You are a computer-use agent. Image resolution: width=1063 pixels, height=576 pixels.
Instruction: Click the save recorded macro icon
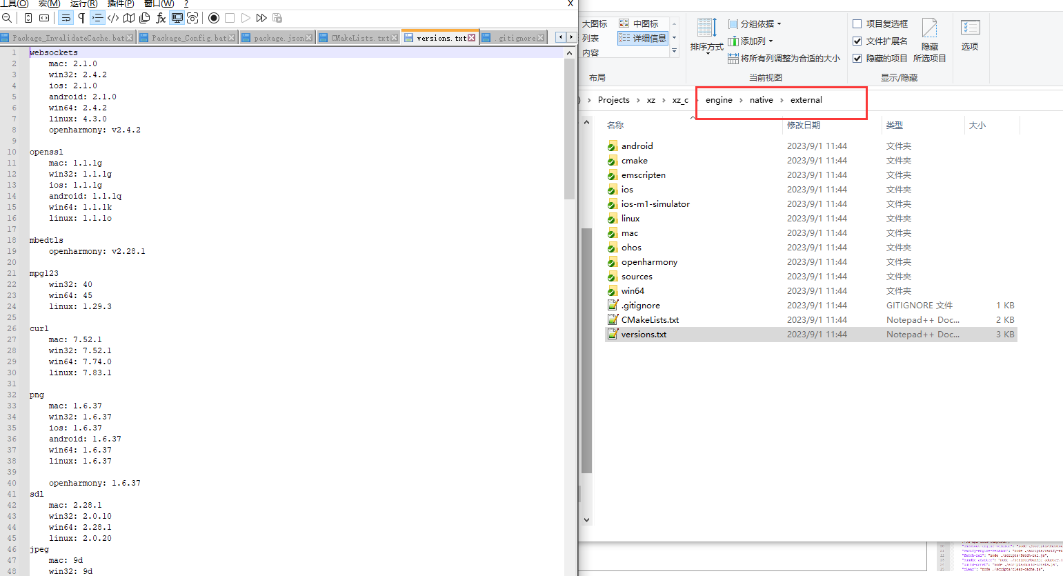pos(277,18)
